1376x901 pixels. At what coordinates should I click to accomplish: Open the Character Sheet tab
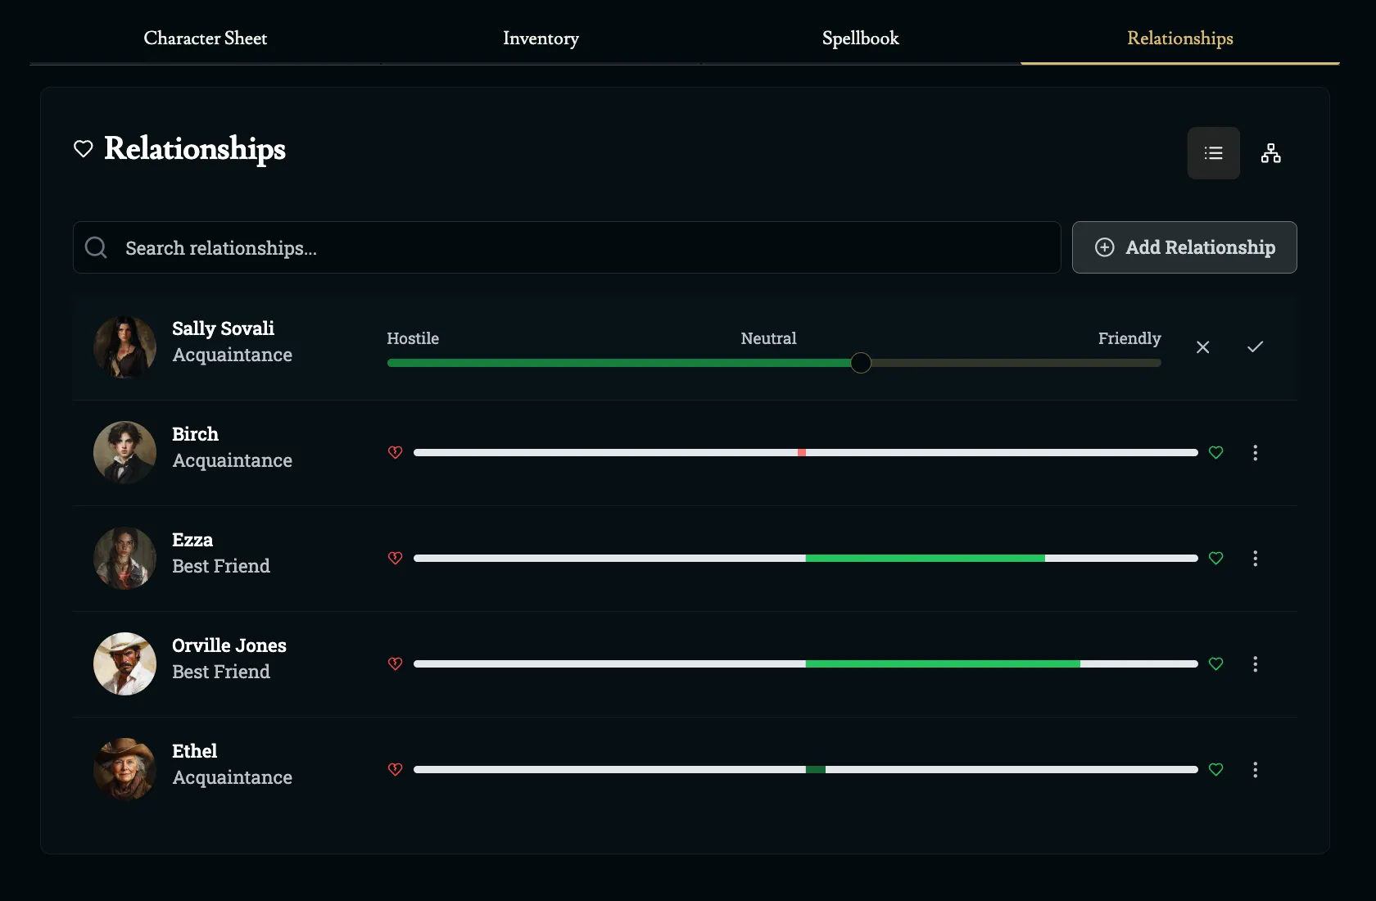206,38
